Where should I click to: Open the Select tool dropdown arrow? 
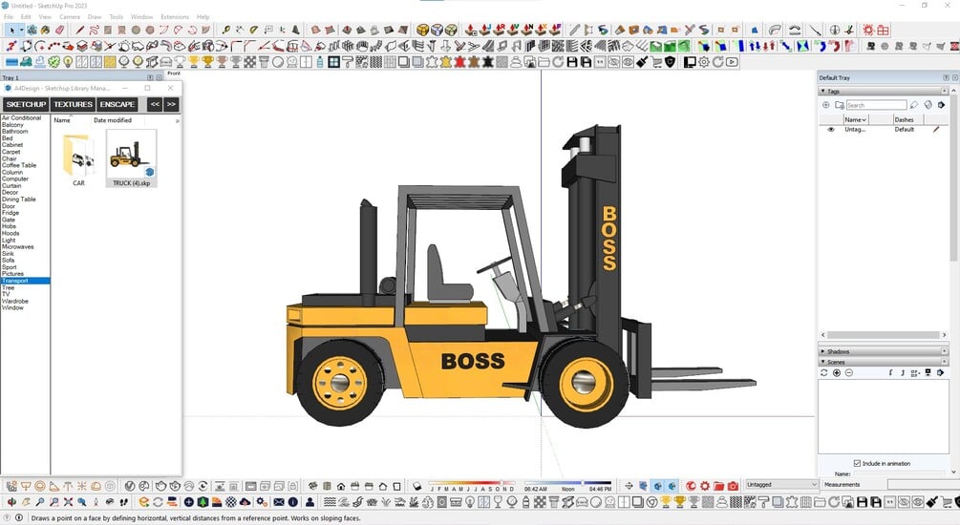coord(21,30)
